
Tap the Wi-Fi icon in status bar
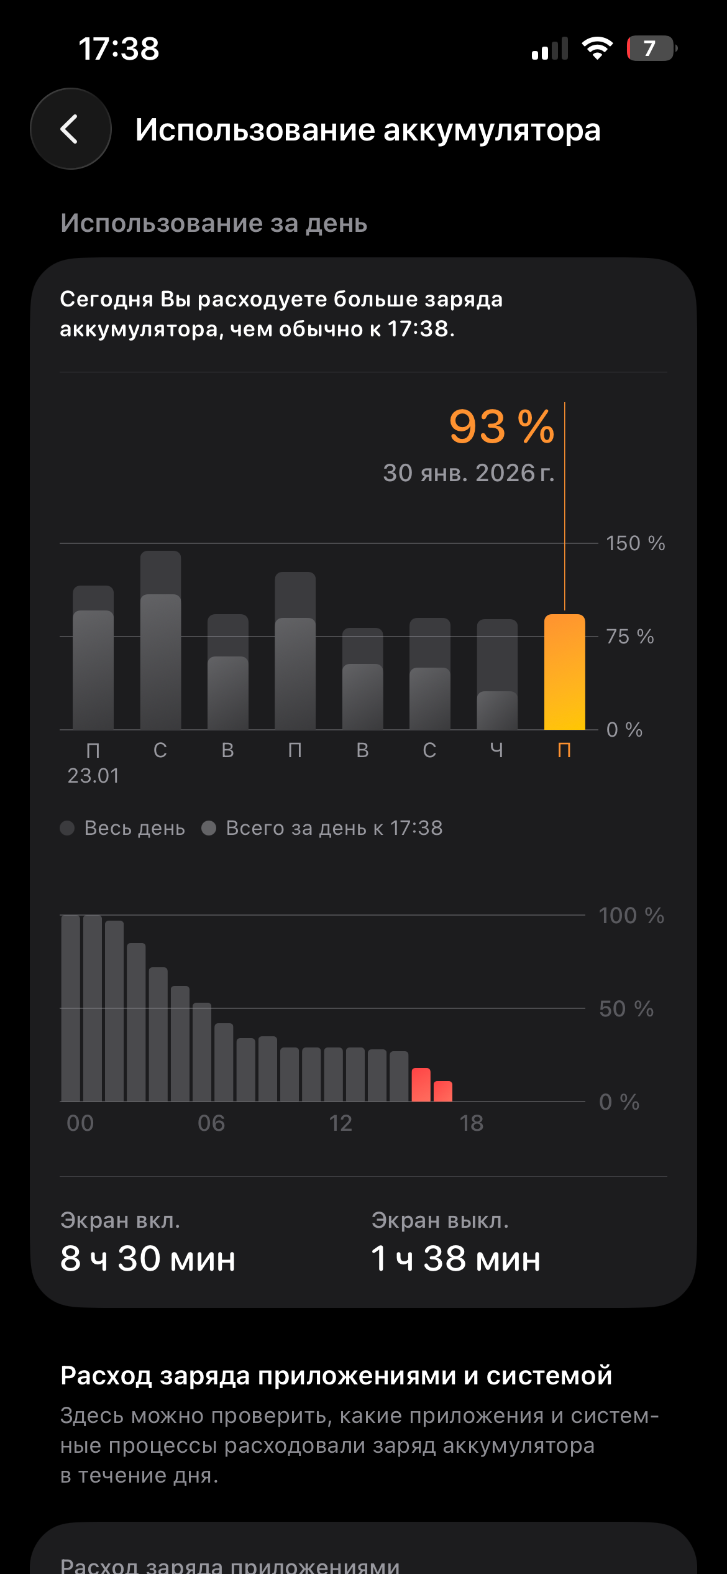click(597, 48)
